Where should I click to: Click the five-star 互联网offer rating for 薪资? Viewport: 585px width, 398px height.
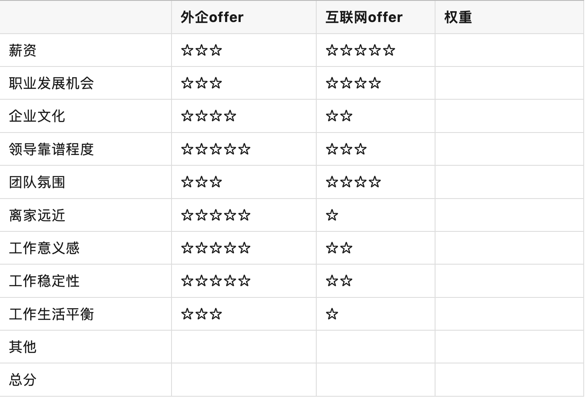(360, 51)
